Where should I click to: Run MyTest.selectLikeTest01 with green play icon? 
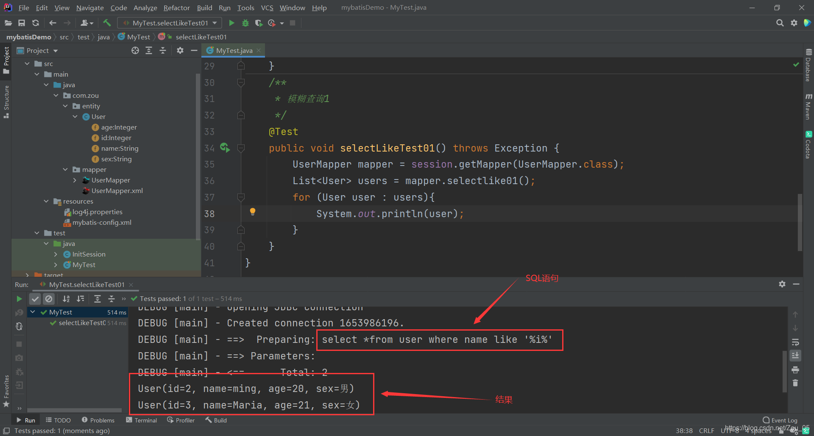click(231, 23)
